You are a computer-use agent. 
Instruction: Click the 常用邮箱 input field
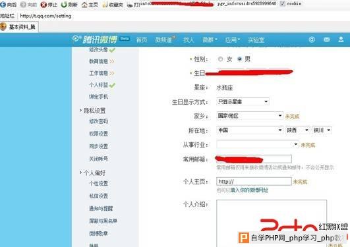click(254, 159)
